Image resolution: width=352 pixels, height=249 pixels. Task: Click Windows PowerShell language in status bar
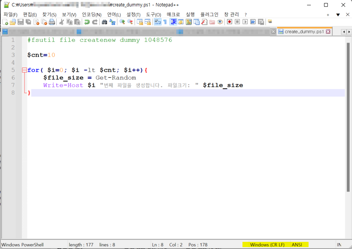[22, 245]
